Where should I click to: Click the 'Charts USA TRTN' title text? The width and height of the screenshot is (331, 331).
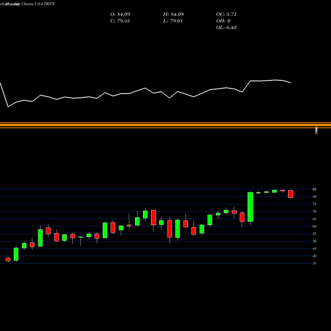point(38,4)
